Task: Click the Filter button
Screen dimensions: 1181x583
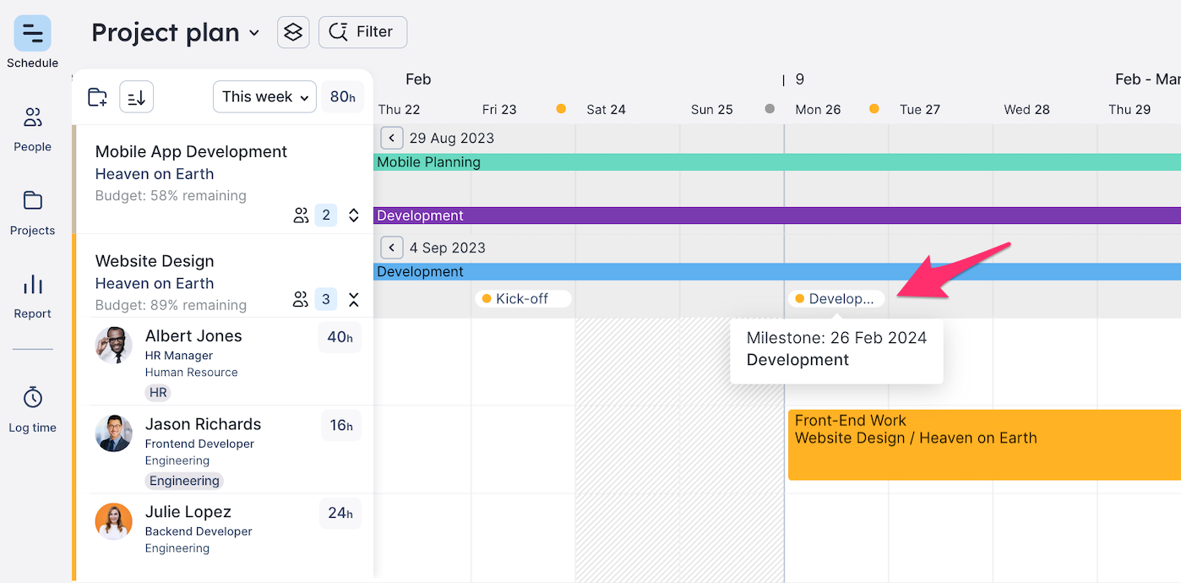Action: [362, 32]
